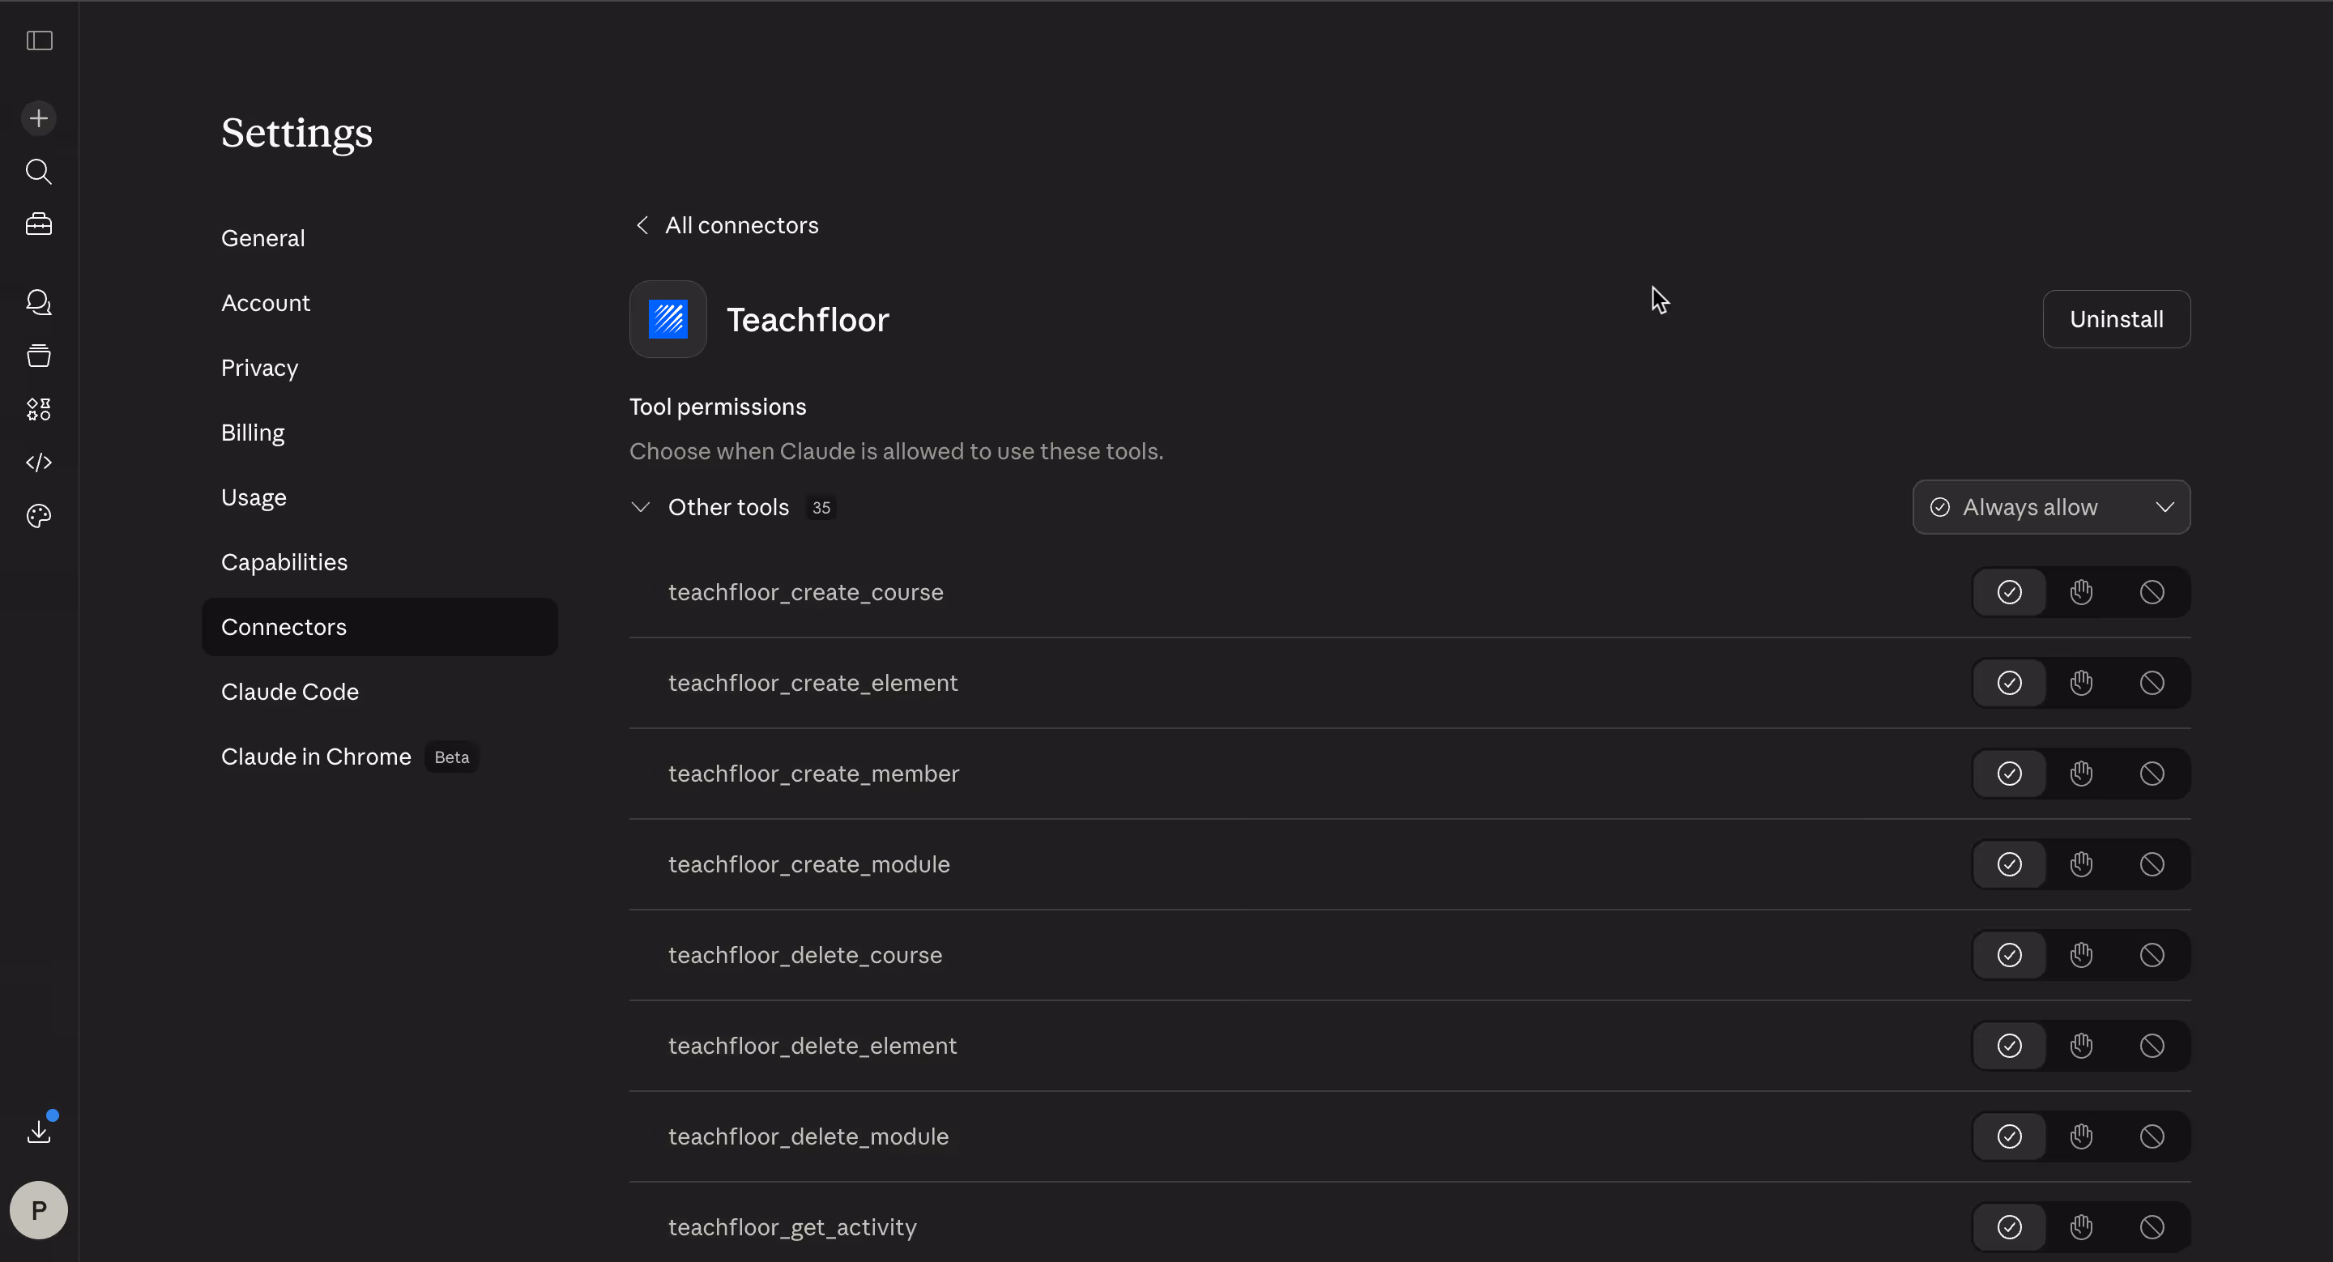Click the Tool permissions heading

tap(717, 407)
